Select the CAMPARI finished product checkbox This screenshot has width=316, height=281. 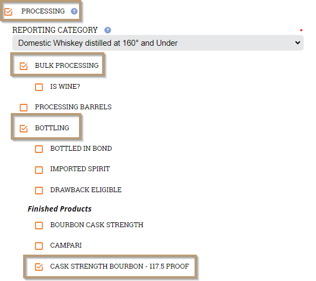click(x=39, y=246)
